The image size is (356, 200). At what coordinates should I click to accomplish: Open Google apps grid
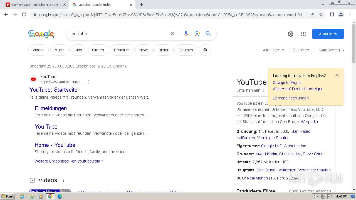point(303,34)
